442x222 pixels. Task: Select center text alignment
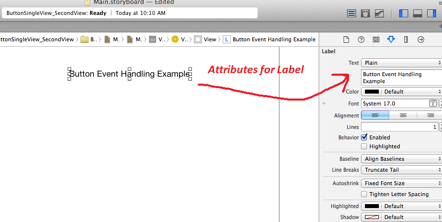(x=403, y=115)
